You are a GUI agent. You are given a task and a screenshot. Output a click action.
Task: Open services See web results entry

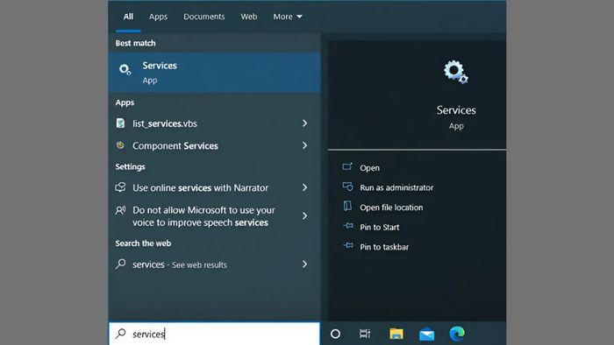point(214,264)
